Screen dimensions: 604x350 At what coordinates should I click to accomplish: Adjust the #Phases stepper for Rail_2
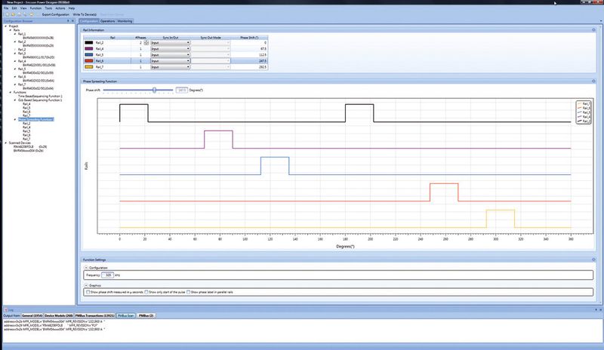pos(146,42)
